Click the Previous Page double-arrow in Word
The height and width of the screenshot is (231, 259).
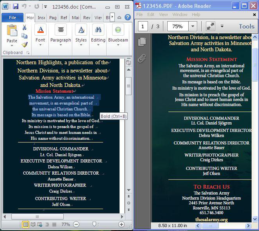(129, 196)
